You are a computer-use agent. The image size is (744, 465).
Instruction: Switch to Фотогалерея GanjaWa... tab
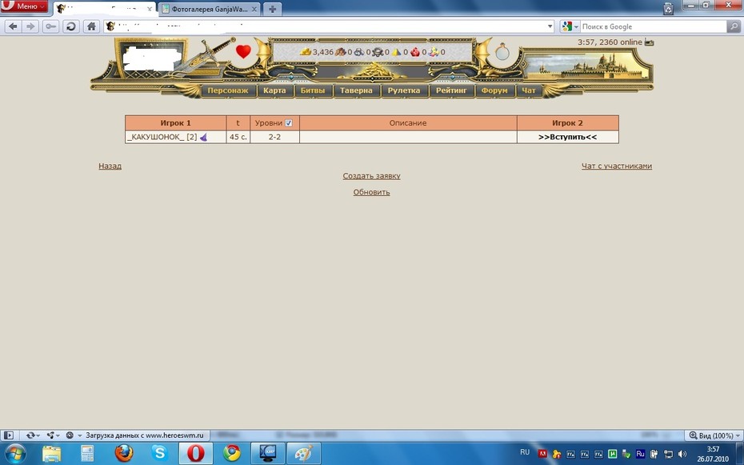(x=210, y=9)
